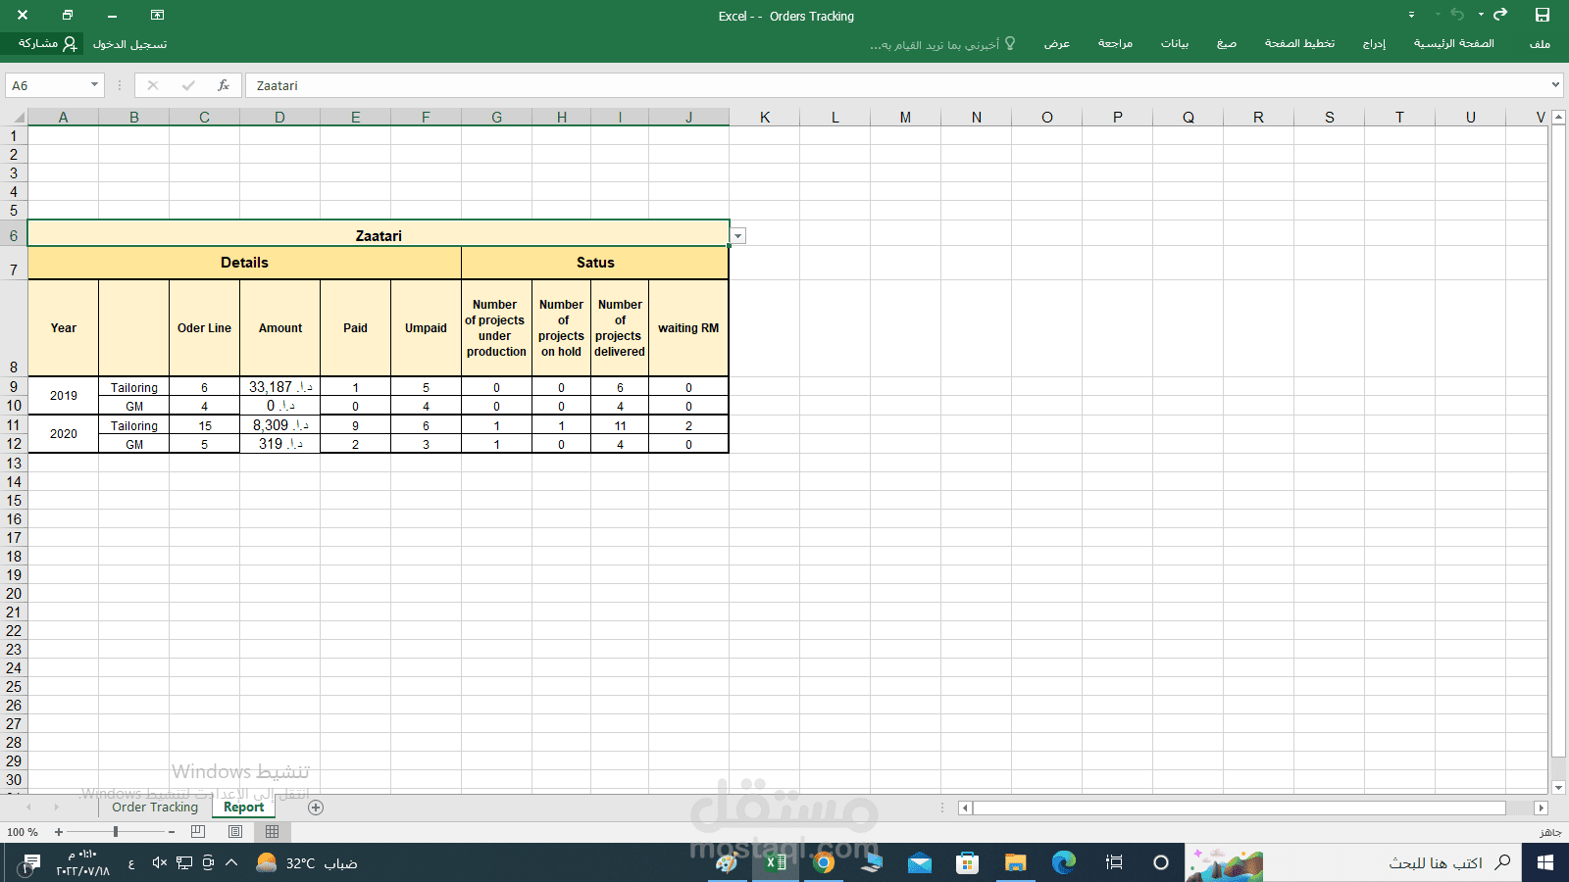The image size is (1569, 882).
Task: Switch to Page Layout view
Action: click(x=235, y=832)
